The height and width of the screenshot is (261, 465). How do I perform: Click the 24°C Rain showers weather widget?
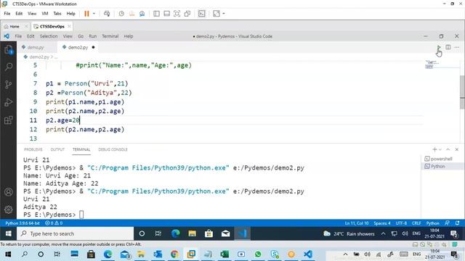[349, 233]
